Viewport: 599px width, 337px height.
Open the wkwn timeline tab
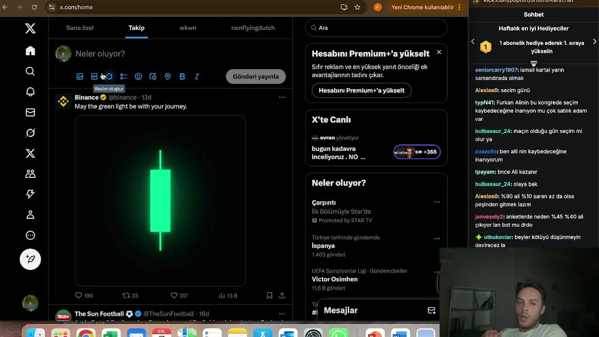(x=188, y=28)
